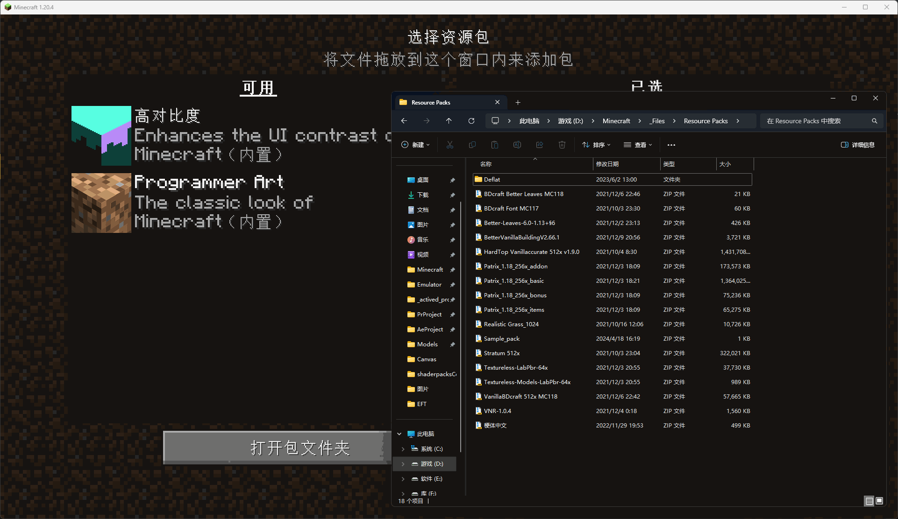
Task: Click the share icon in toolbar
Action: 539,145
